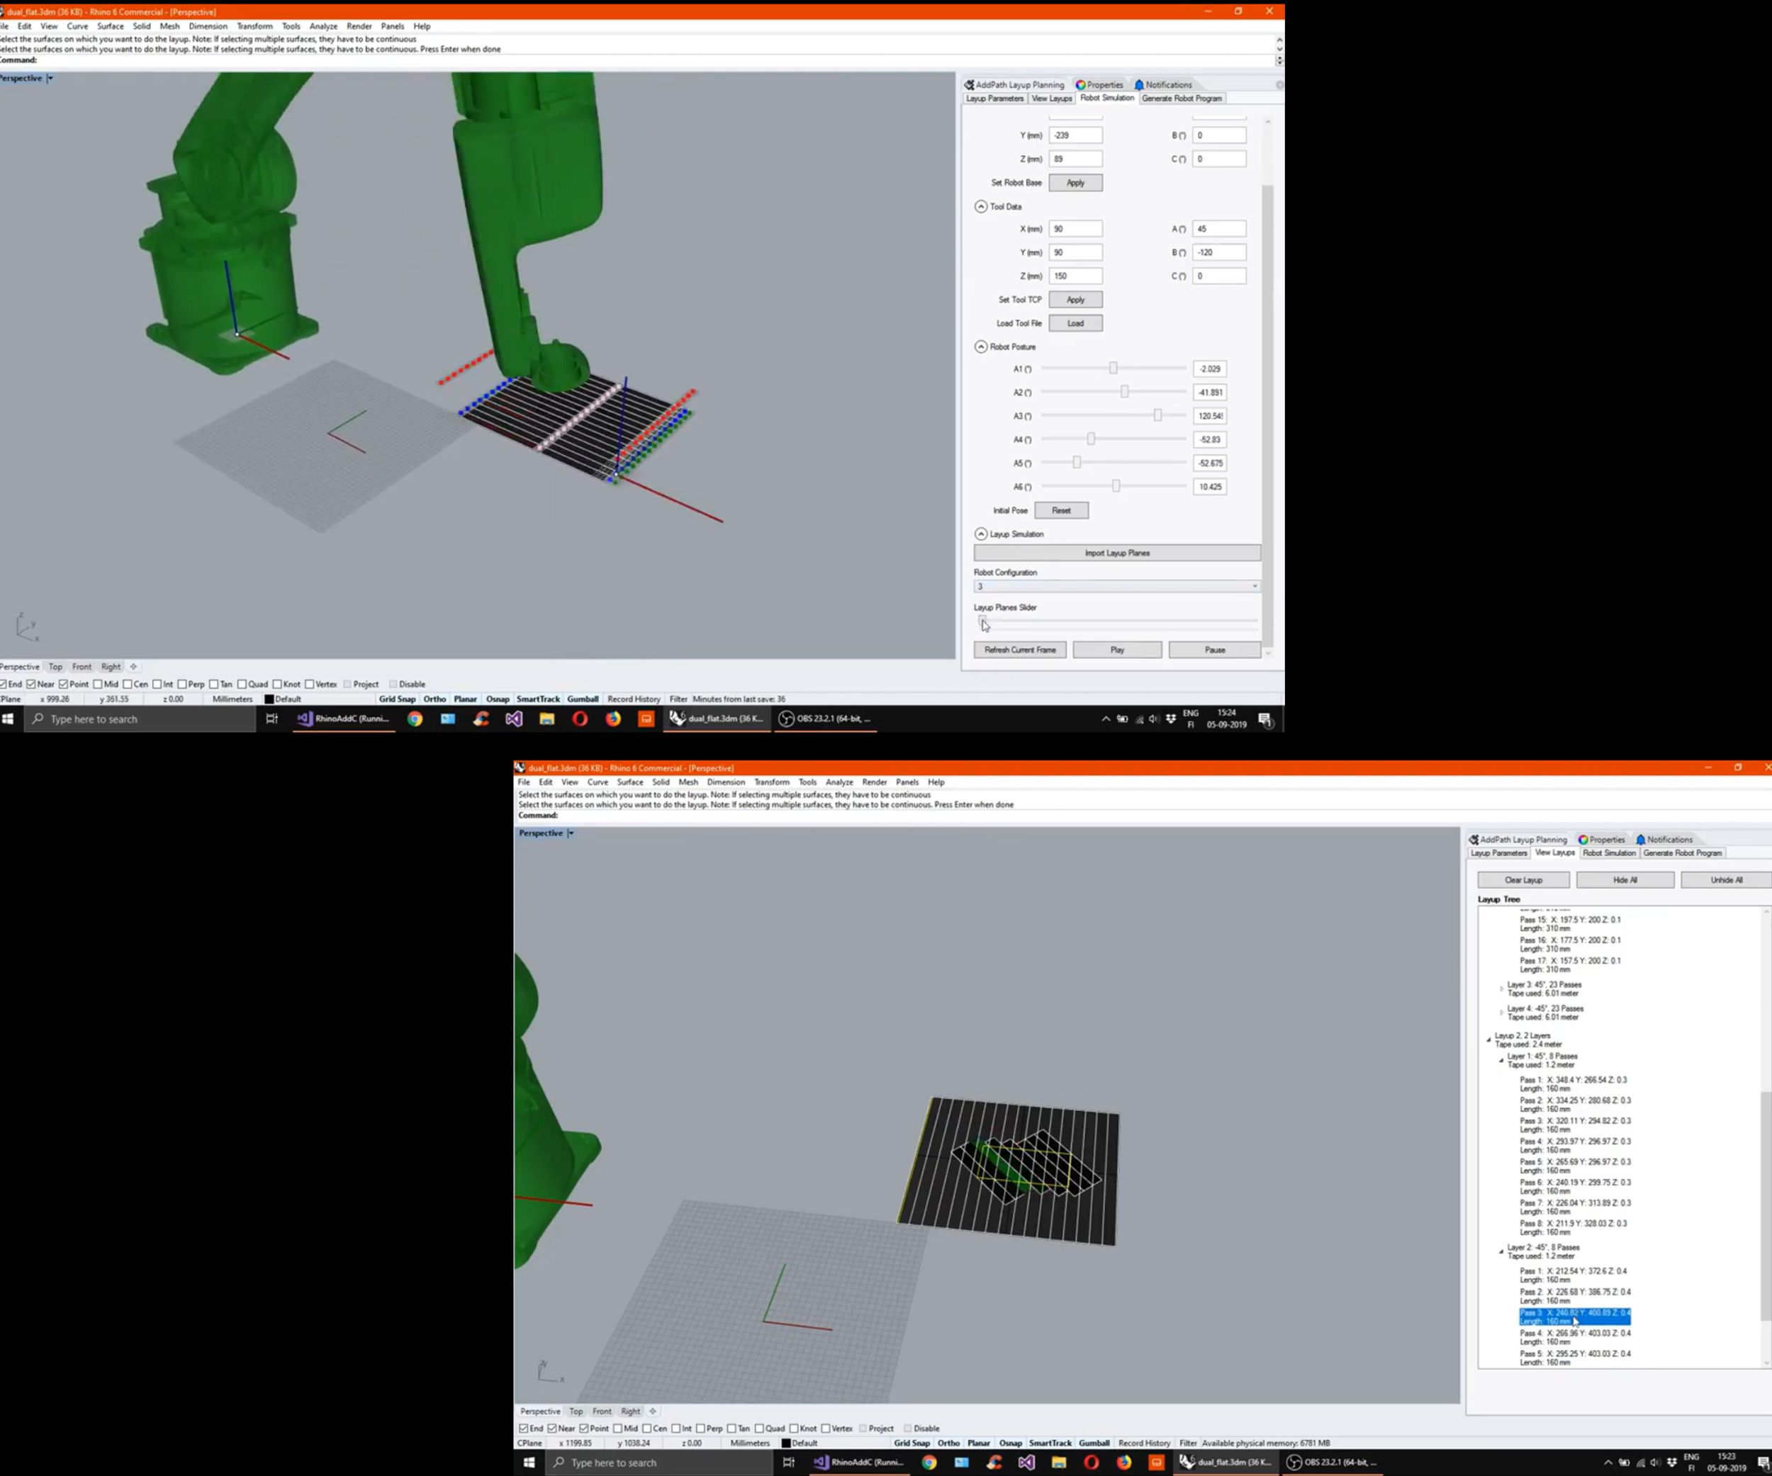Click the Layup Planes Slider handle
The width and height of the screenshot is (1772, 1476).
(982, 621)
